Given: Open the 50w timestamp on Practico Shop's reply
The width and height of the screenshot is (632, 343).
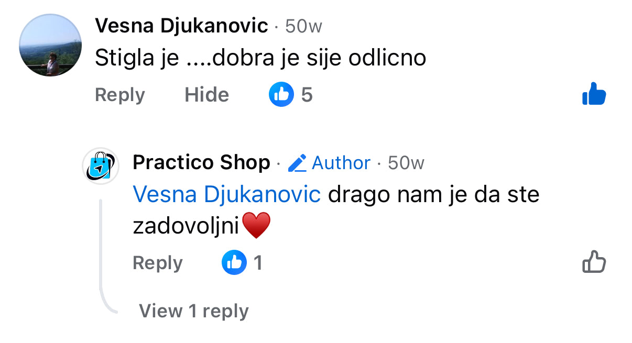Looking at the screenshot, I should point(406,163).
